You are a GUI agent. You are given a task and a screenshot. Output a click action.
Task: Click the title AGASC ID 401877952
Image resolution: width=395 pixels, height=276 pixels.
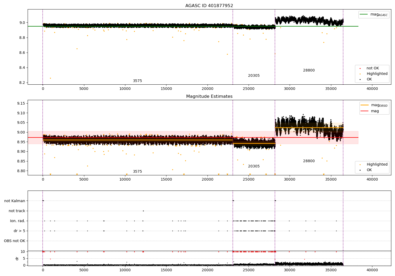coord(209,6)
